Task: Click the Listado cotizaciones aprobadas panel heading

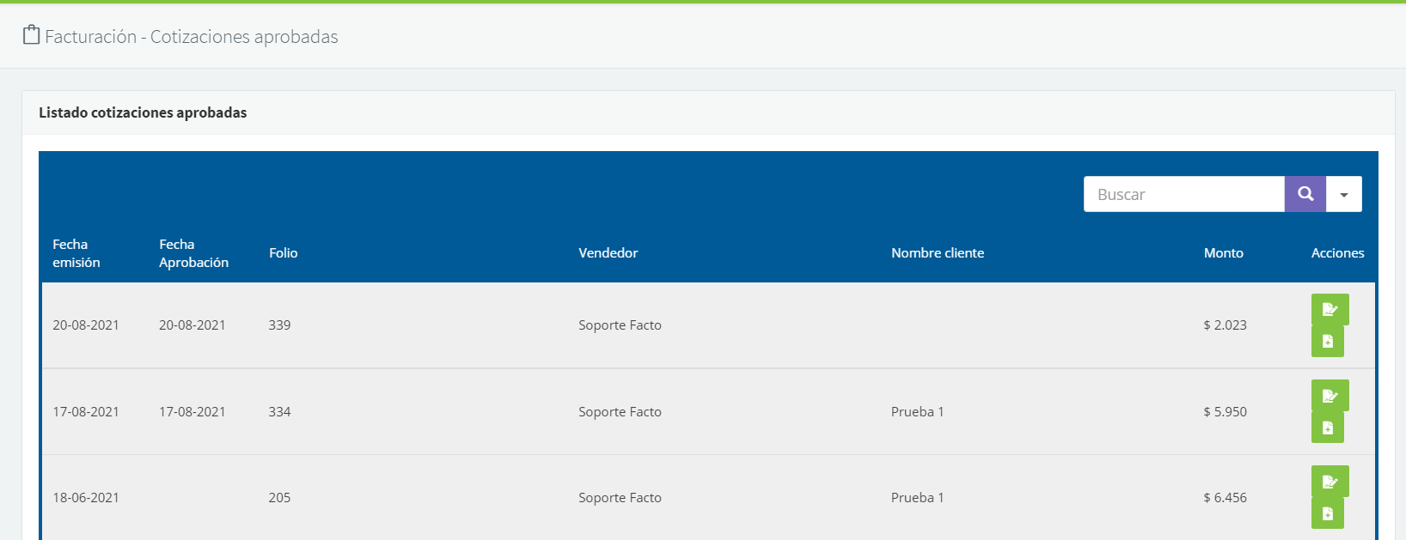Action: (x=143, y=112)
